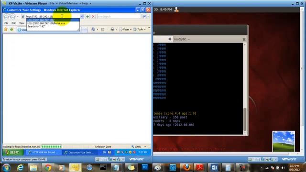Click the EN language bar indicator
The width and height of the screenshot is (306, 172).
point(104,152)
